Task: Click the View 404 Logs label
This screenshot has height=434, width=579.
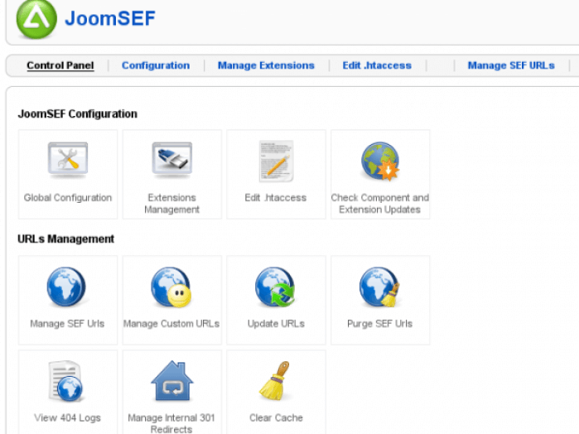Action: tap(68, 417)
